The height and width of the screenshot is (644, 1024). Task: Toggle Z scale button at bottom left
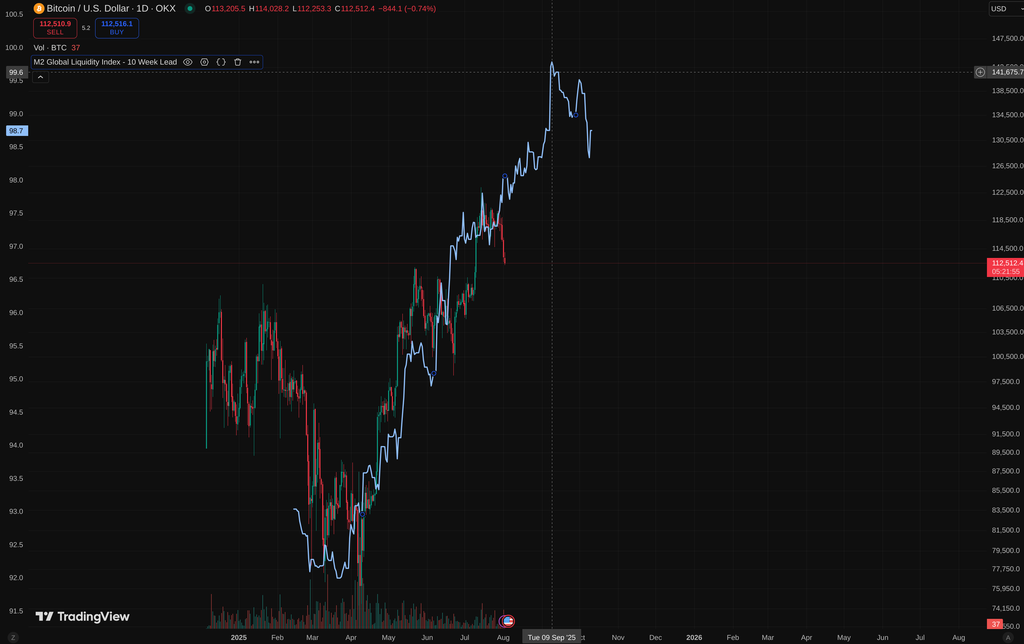click(x=13, y=638)
